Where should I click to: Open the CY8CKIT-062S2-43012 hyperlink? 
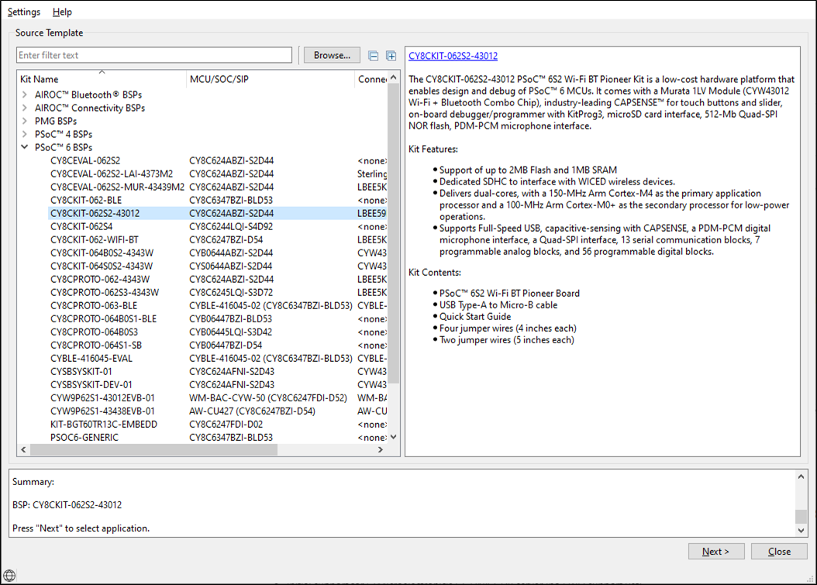453,56
